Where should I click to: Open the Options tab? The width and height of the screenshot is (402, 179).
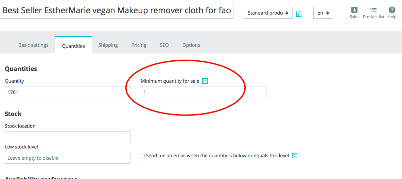point(191,45)
